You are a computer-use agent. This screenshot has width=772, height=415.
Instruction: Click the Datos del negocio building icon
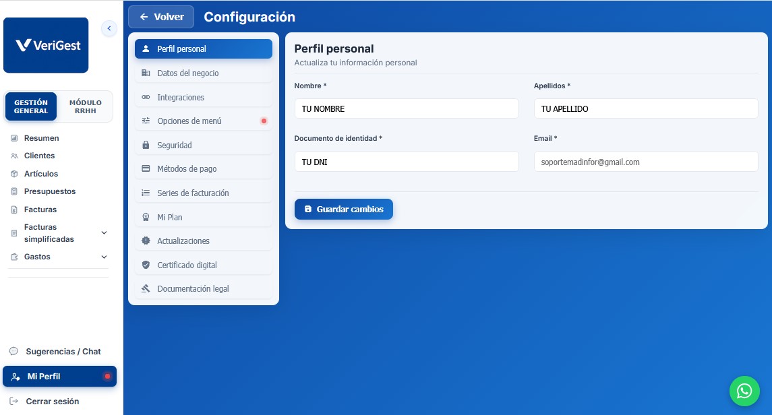click(146, 73)
